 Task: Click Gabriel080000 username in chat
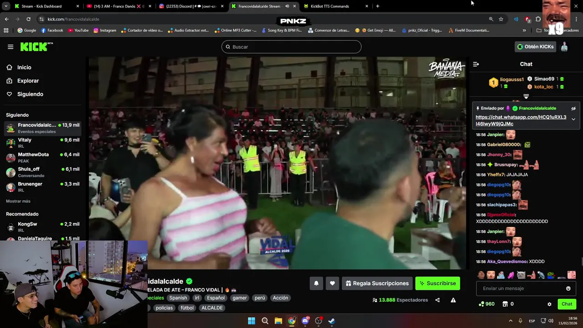tap(504, 145)
